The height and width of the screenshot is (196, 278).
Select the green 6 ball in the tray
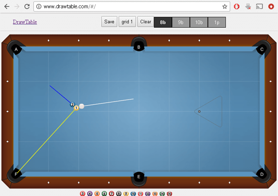[x=104, y=193]
